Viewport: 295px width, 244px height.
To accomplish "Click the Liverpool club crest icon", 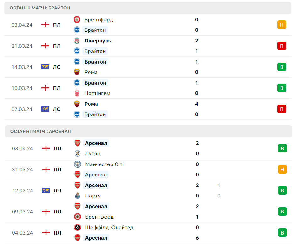I will click(x=77, y=41).
